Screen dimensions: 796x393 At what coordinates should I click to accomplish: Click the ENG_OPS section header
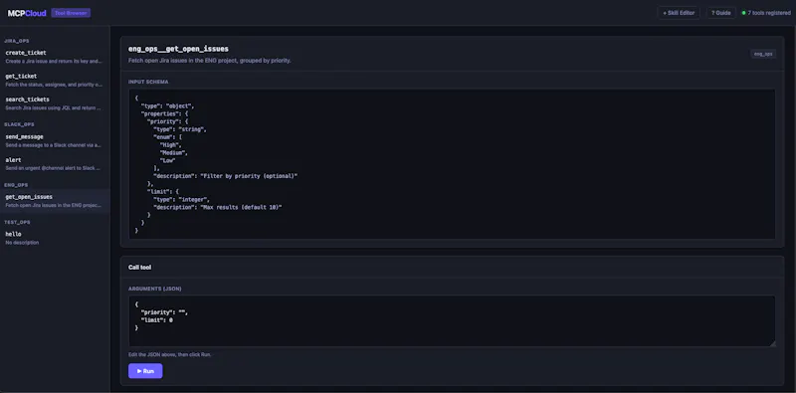[16, 185]
